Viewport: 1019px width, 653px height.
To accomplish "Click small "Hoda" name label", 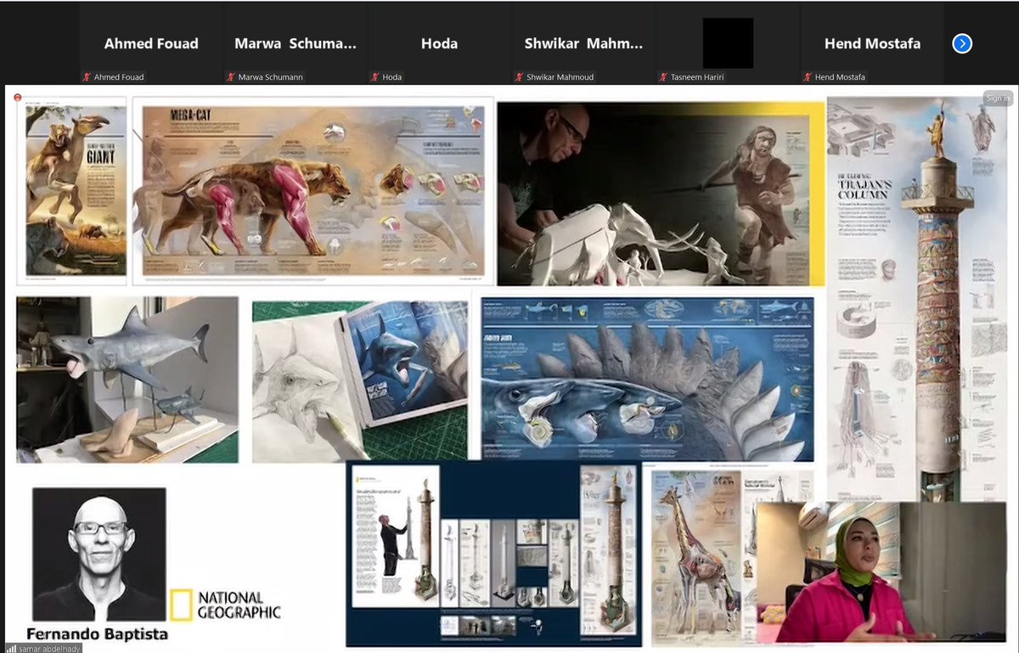I will [x=391, y=77].
